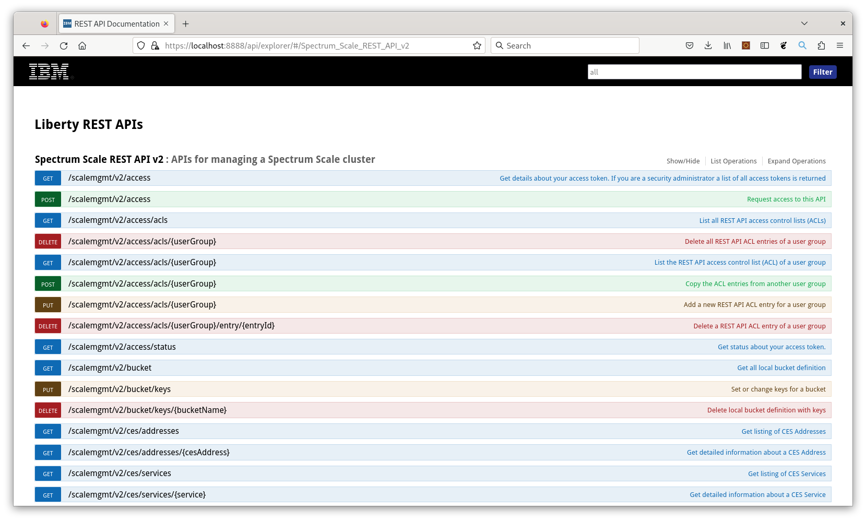Click 'Get listing of CES Services' description
Image resolution: width=866 pixels, height=521 pixels.
click(787, 474)
